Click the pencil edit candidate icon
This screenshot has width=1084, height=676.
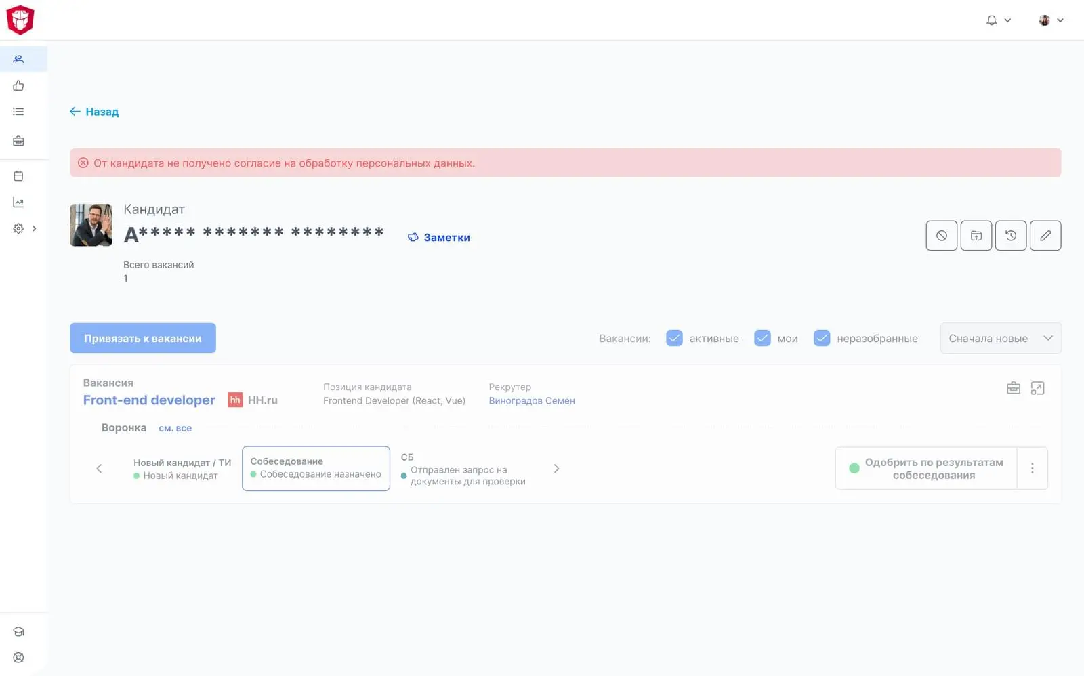coord(1045,236)
